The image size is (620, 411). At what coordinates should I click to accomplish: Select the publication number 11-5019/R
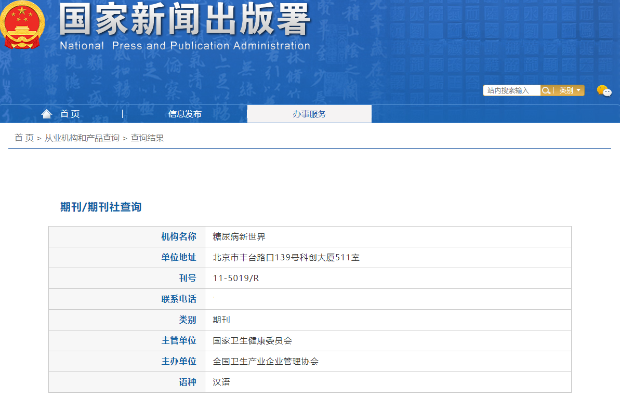(235, 279)
